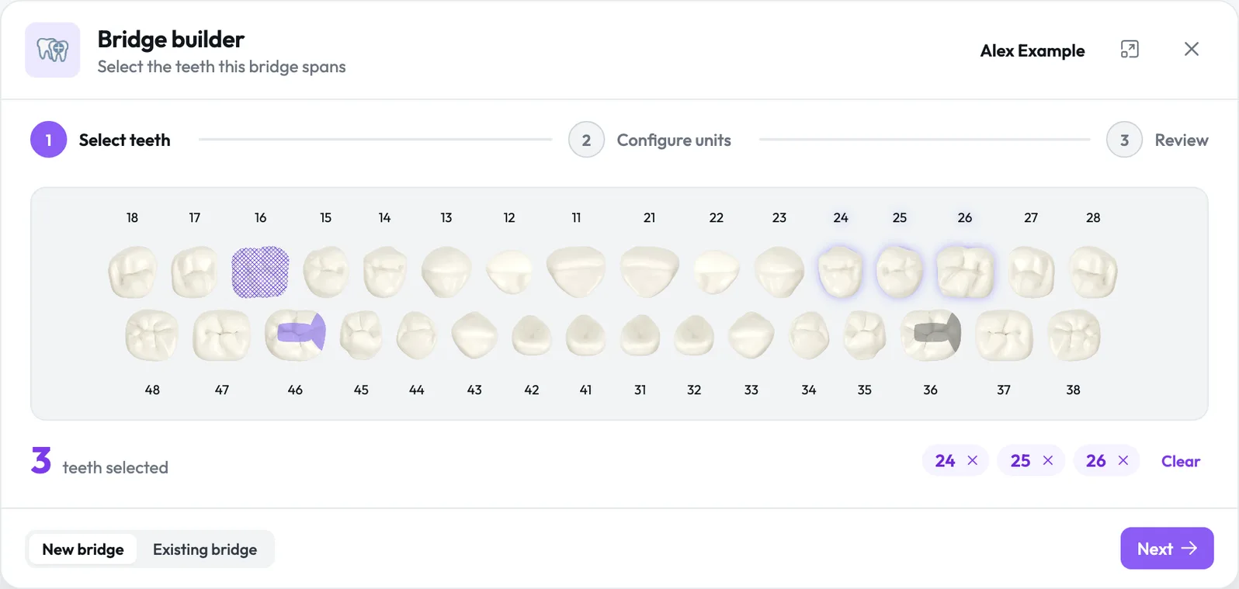Close the Bridge builder dialog
1239x589 pixels.
point(1192,49)
